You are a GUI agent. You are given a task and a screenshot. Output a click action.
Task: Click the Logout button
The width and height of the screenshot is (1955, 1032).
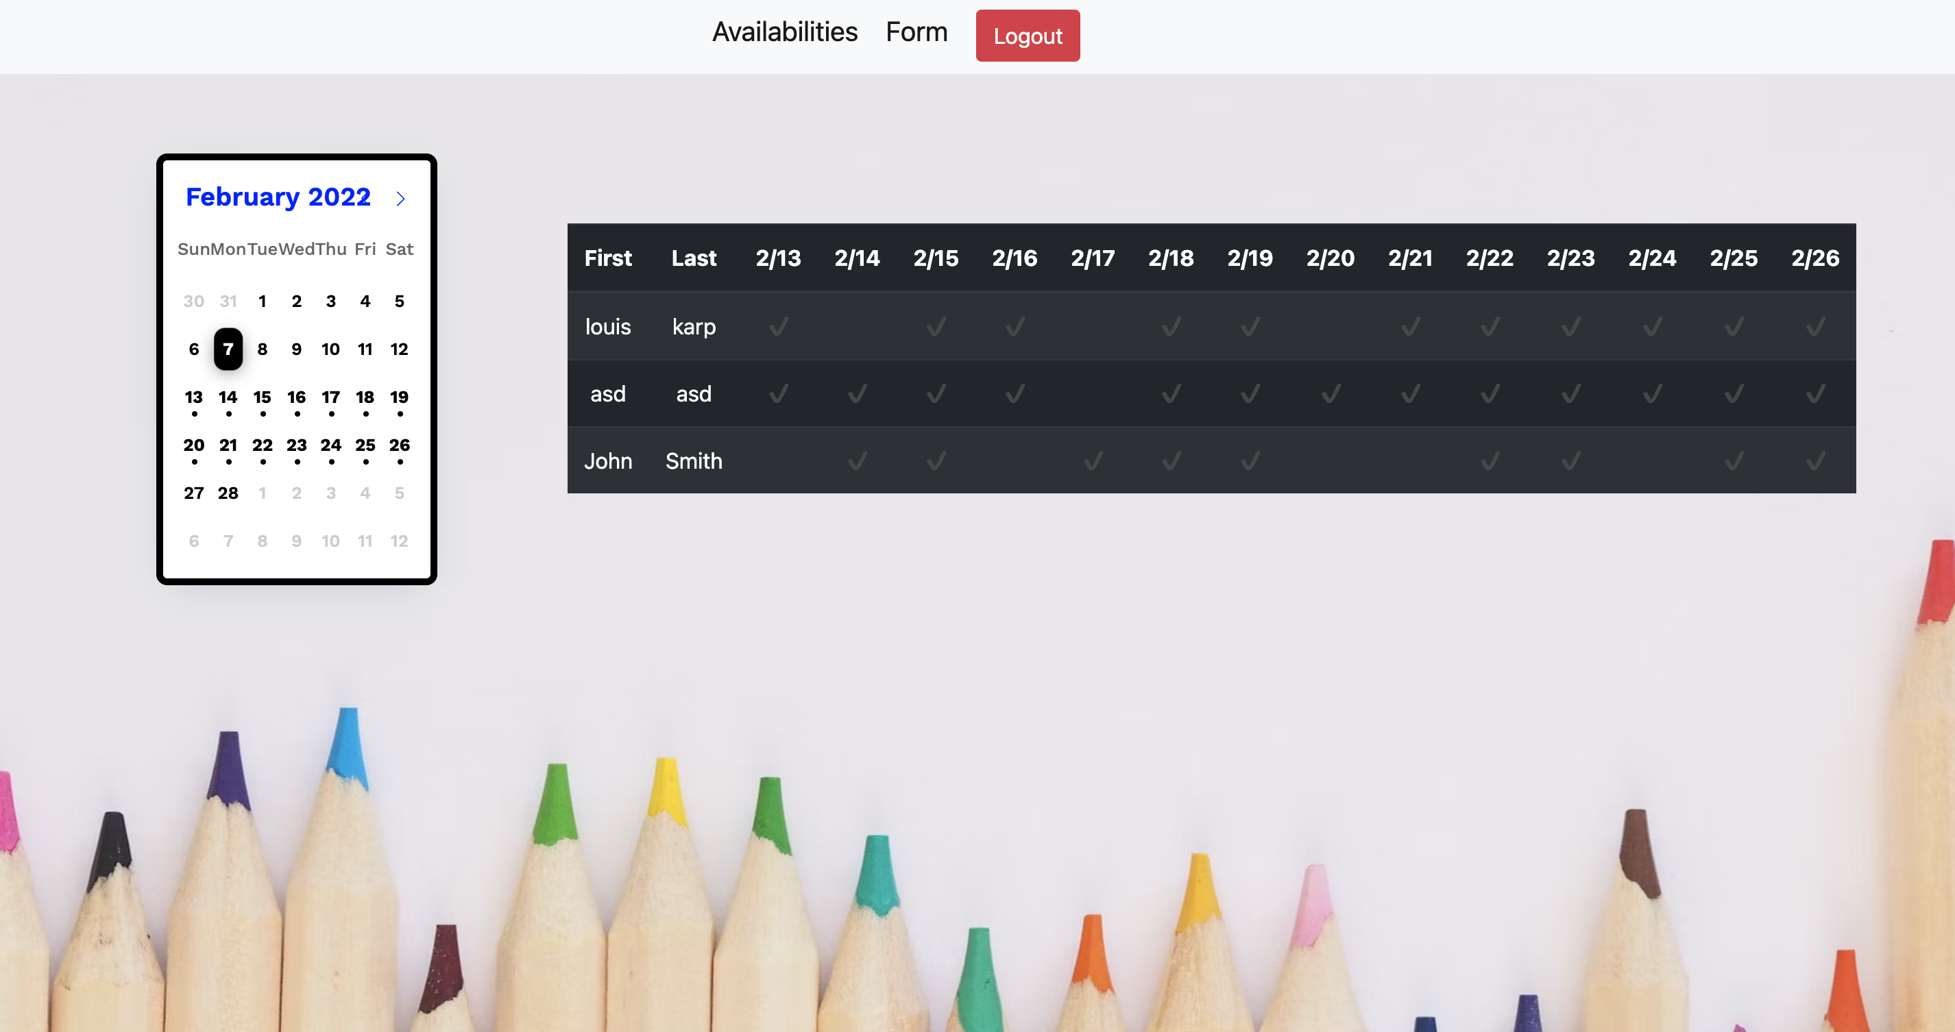[x=1028, y=35]
